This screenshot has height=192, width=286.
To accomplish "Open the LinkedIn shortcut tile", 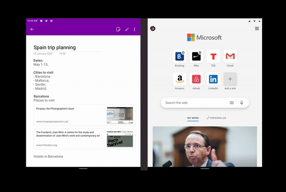I will tap(213, 79).
